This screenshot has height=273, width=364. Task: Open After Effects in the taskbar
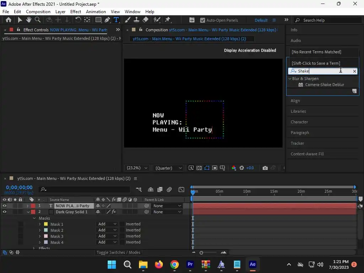pyautogui.click(x=253, y=264)
